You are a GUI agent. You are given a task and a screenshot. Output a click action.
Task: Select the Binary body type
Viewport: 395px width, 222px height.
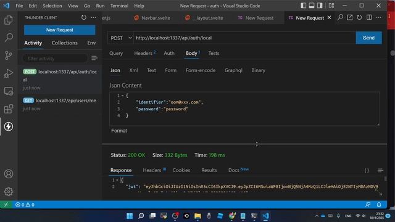258,70
